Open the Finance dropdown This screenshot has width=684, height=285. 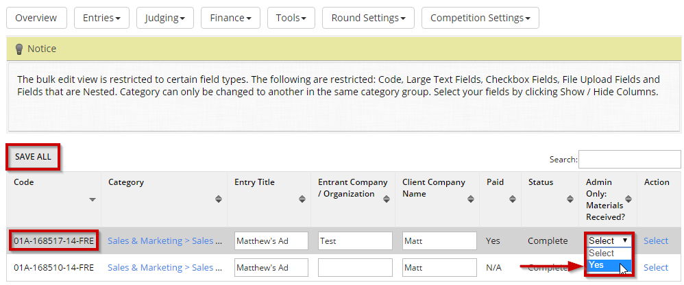point(230,18)
